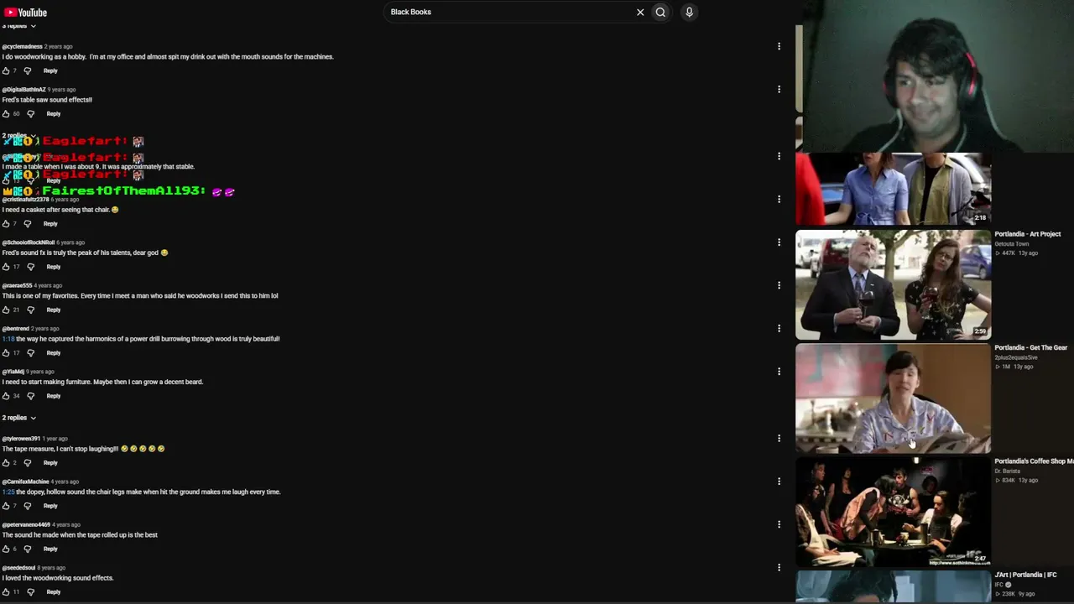Clear the Black Books search text
The width and height of the screenshot is (1074, 604).
640,12
